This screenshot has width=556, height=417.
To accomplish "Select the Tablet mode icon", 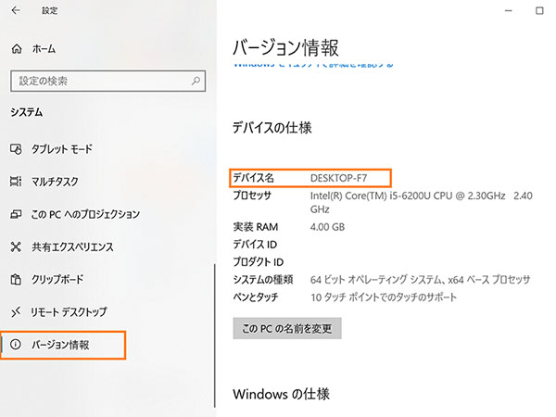I will (x=16, y=149).
